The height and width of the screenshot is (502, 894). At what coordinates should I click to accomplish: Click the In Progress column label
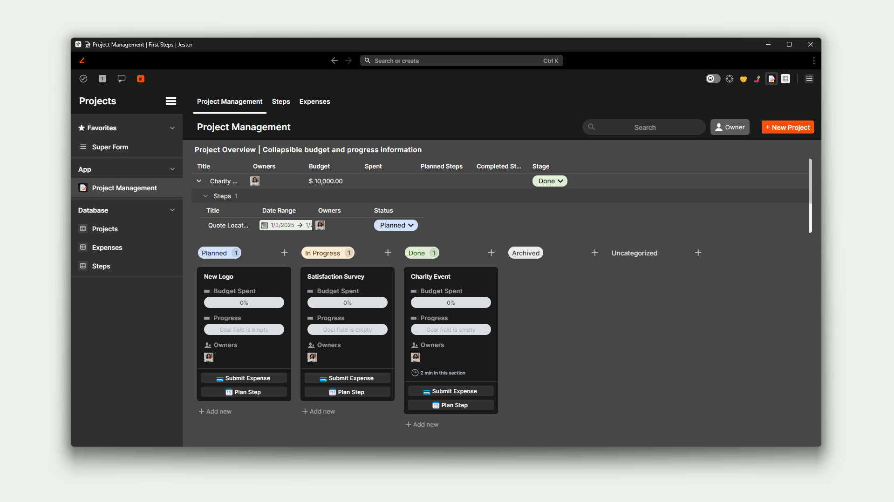(328, 253)
